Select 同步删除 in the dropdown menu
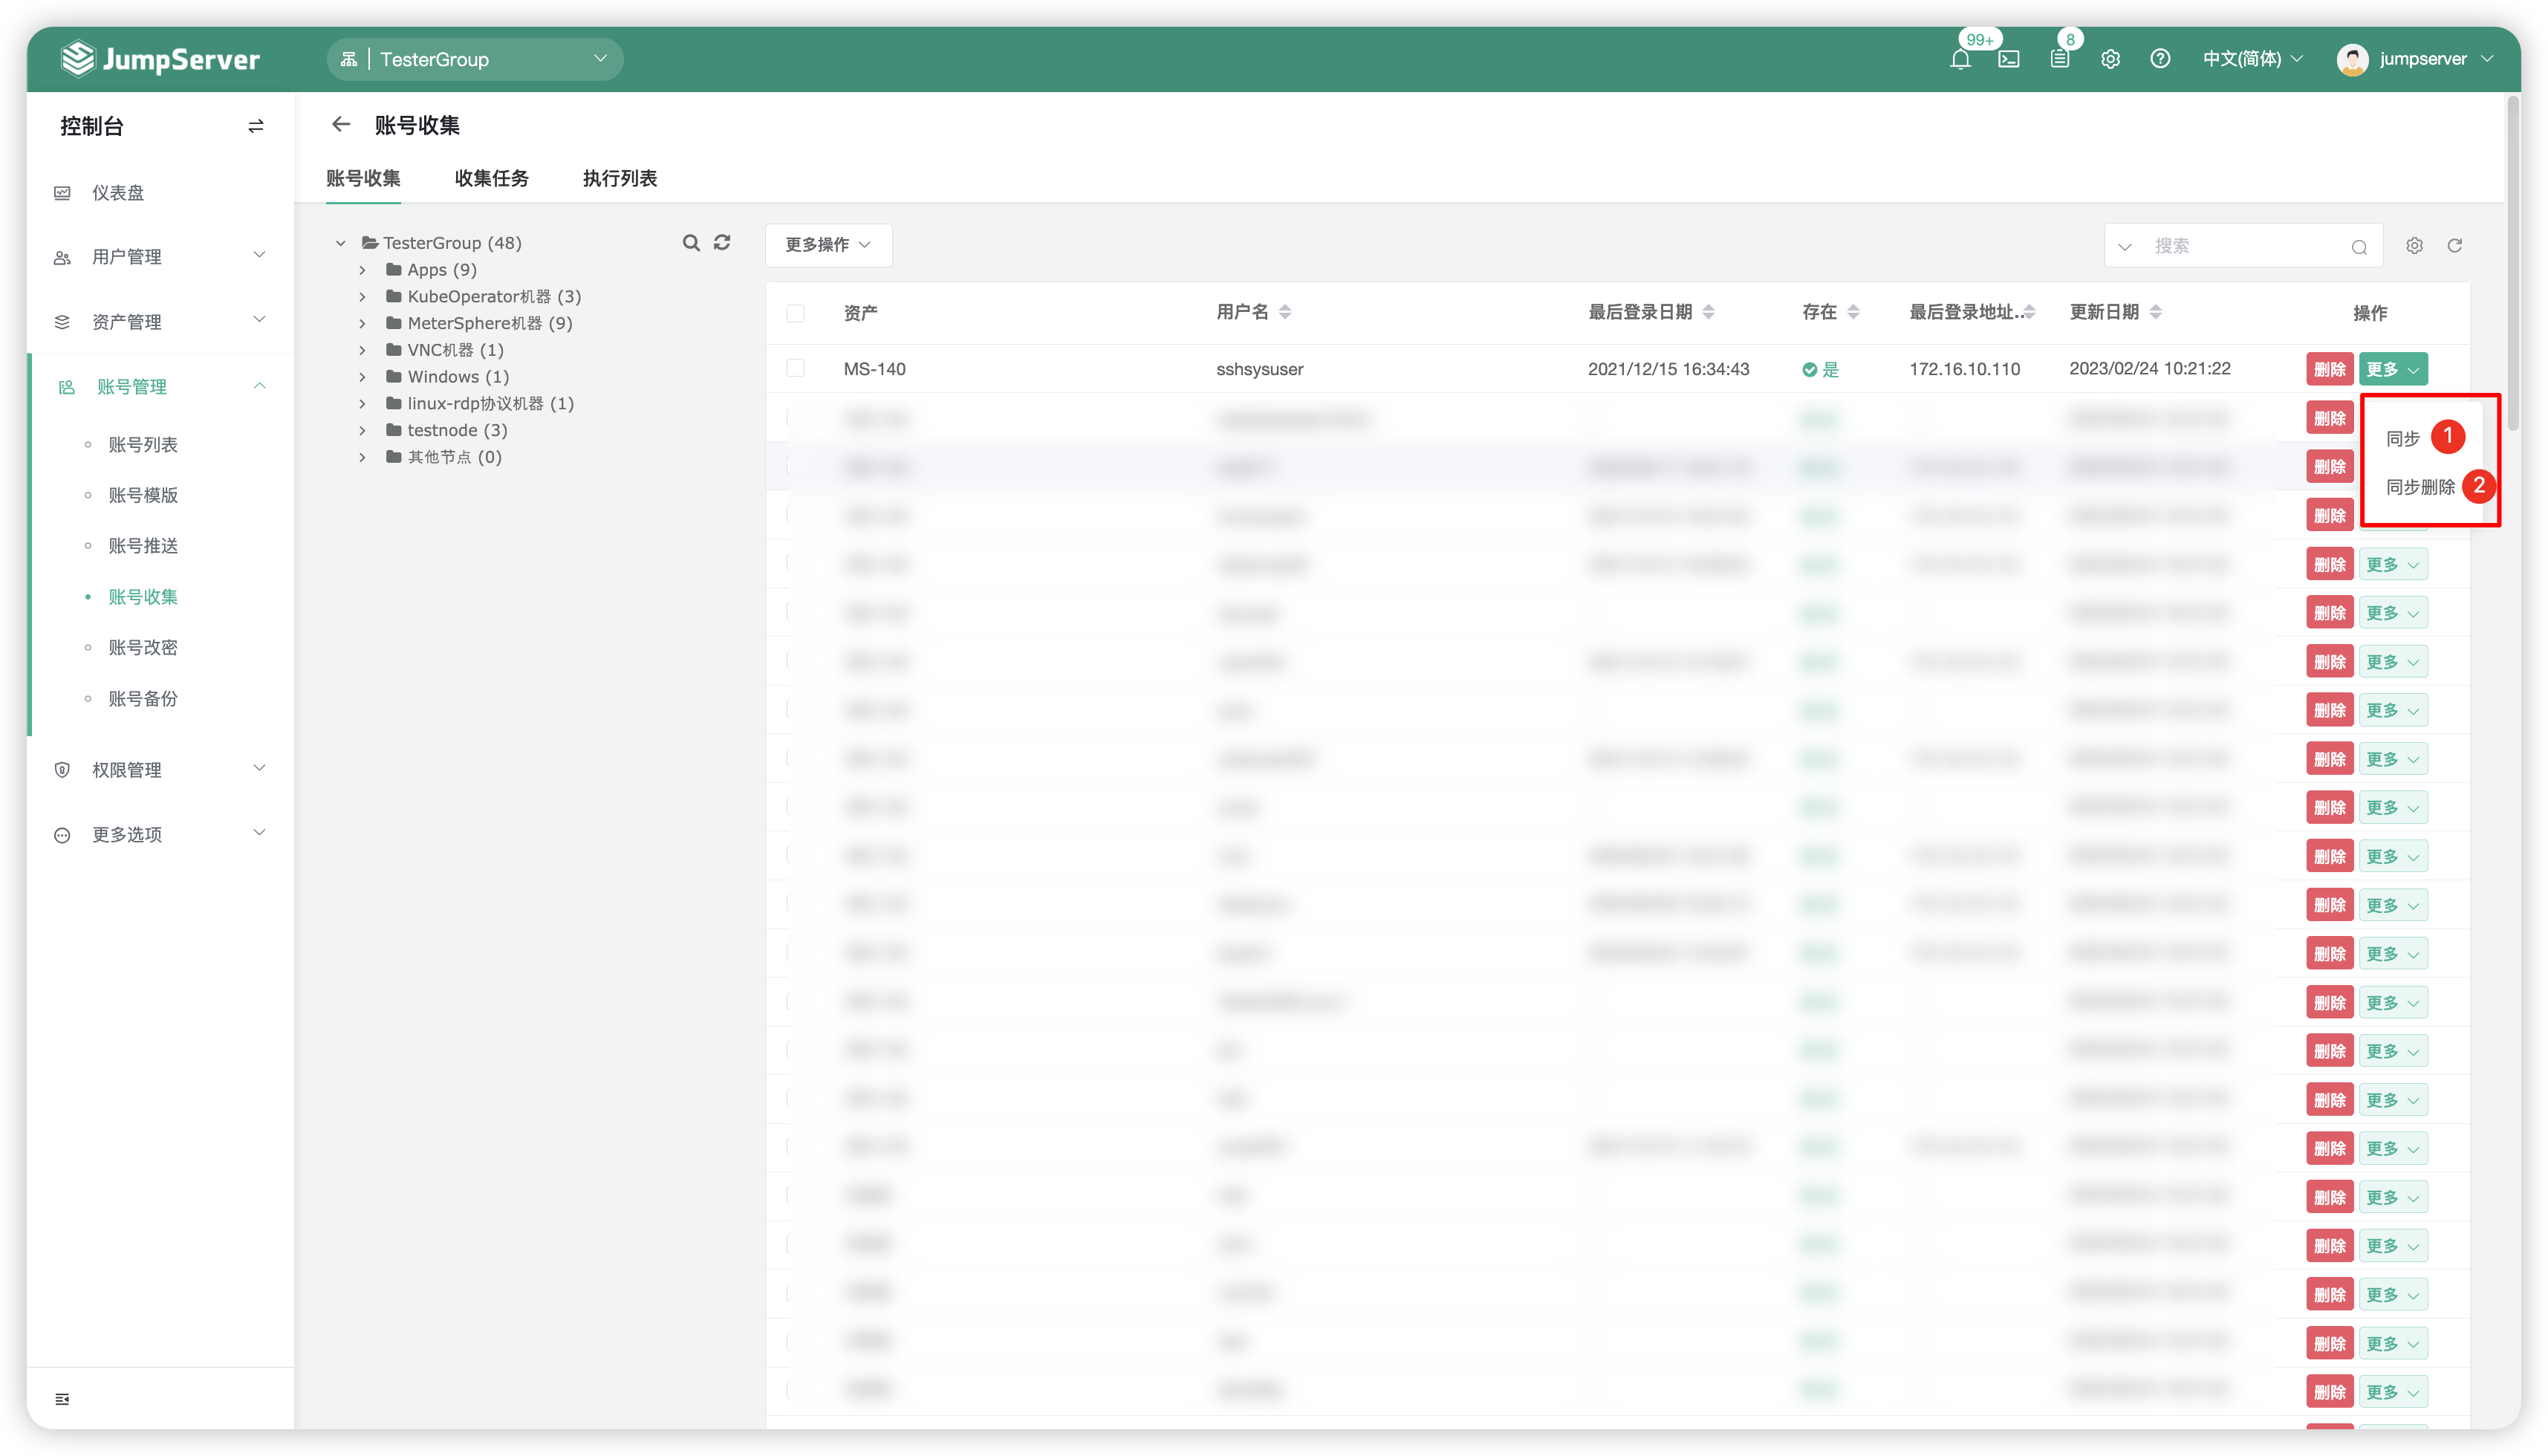This screenshot has width=2548, height=1456. 2420,487
